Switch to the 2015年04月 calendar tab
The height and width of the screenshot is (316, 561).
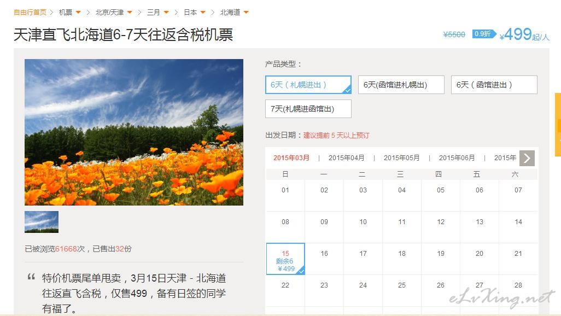(x=346, y=158)
